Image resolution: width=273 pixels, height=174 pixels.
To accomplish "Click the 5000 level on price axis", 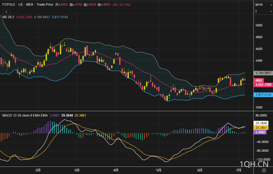I will [259, 25].
